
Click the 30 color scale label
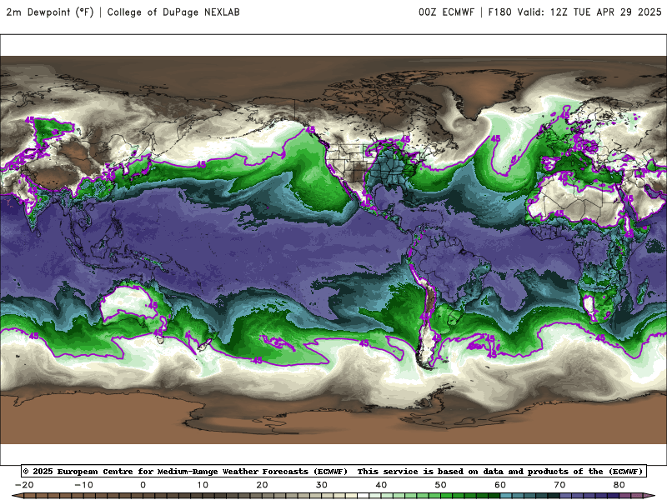(x=322, y=485)
